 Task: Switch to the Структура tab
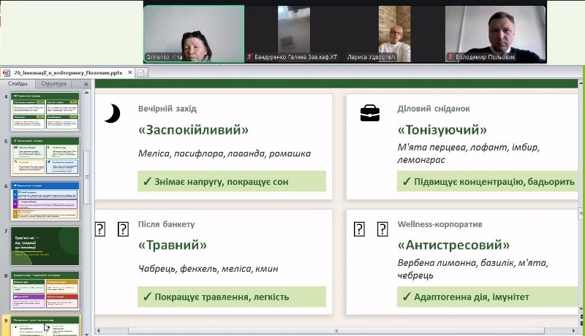click(x=53, y=83)
